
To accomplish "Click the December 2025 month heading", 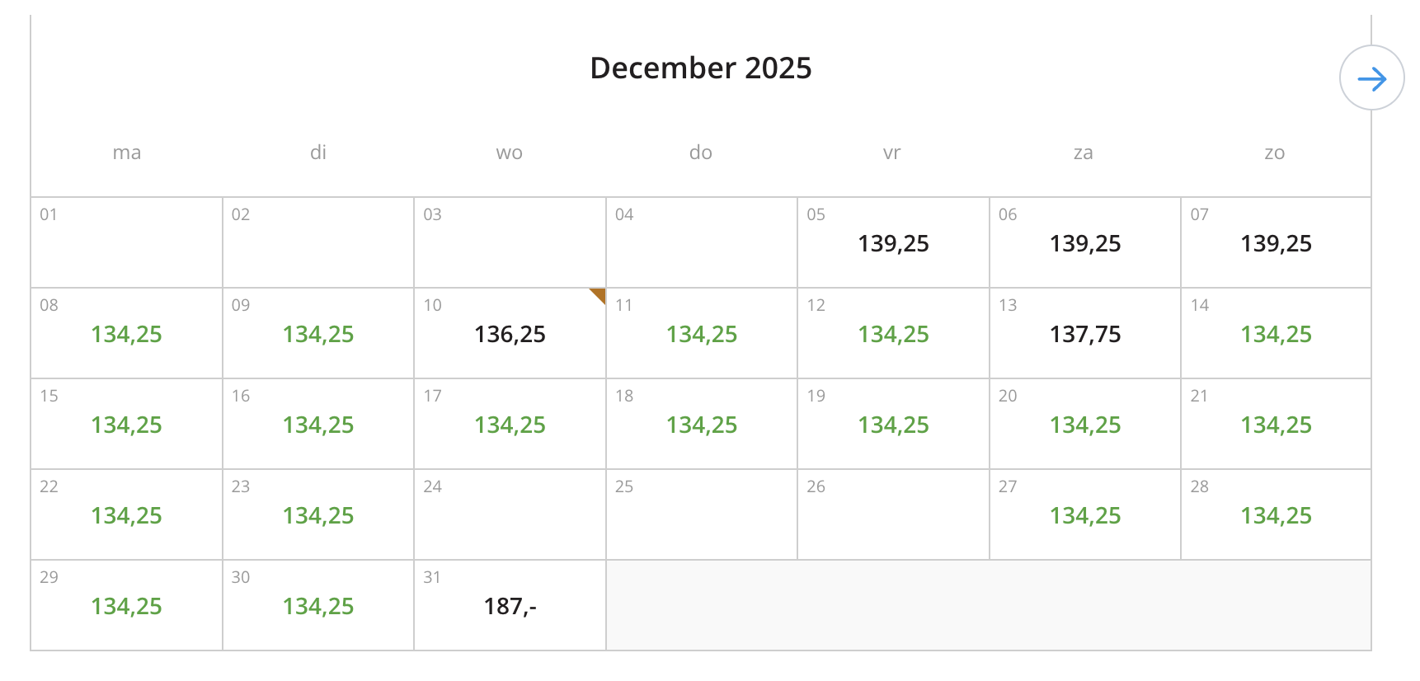I will pyautogui.click(x=701, y=68).
